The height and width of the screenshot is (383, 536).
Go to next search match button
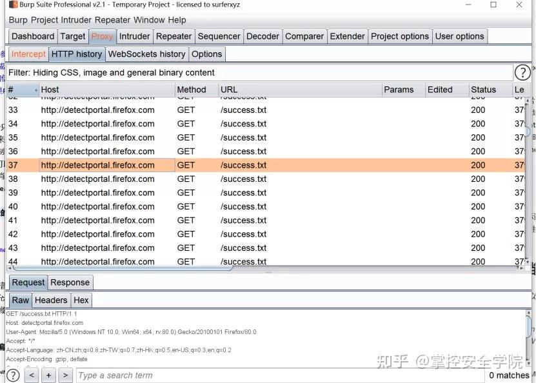[x=65, y=375]
